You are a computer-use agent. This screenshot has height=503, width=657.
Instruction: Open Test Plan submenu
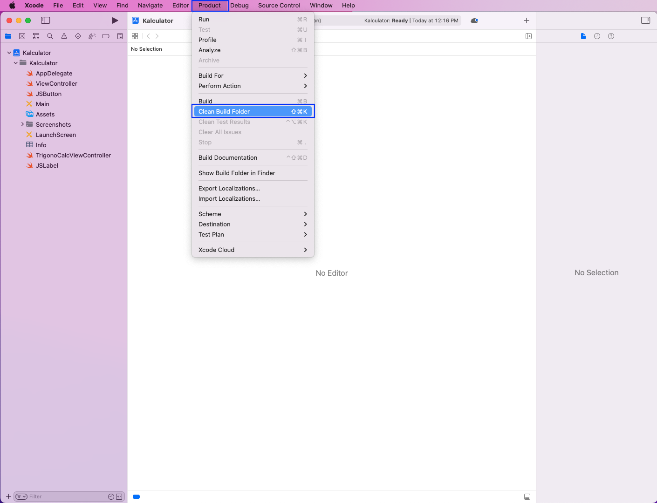tap(253, 234)
